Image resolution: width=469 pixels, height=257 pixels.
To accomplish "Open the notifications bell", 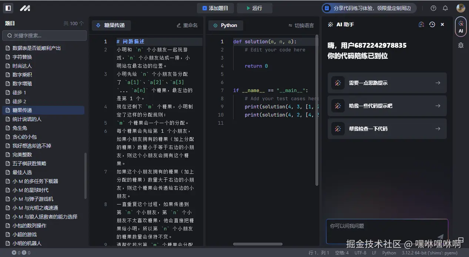I will pyautogui.click(x=445, y=8).
